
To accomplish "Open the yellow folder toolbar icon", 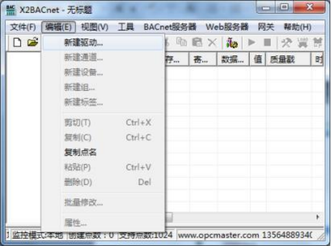I will click(33, 42).
